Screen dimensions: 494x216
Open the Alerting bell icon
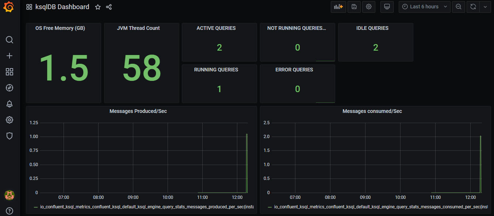point(9,104)
